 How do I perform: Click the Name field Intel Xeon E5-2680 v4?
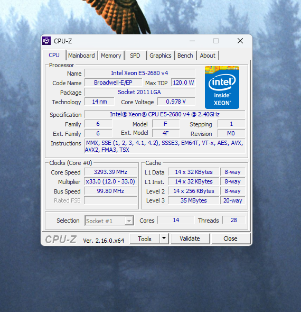139,73
